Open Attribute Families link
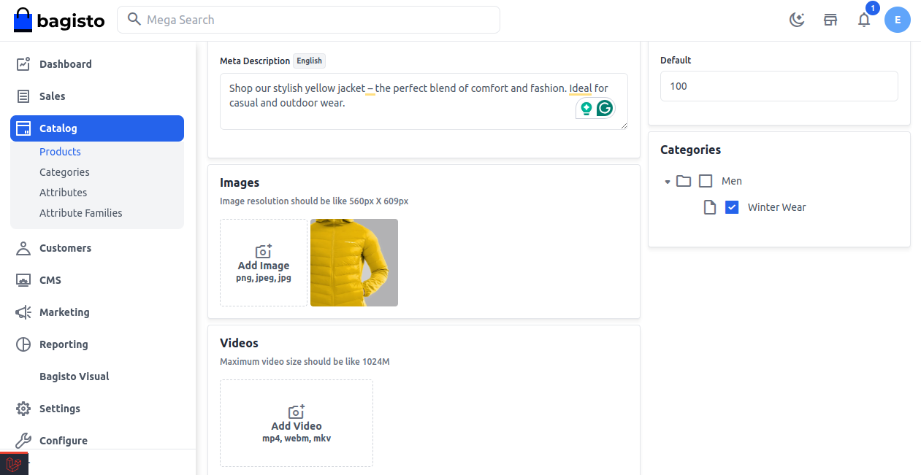This screenshot has width=921, height=475. (81, 213)
